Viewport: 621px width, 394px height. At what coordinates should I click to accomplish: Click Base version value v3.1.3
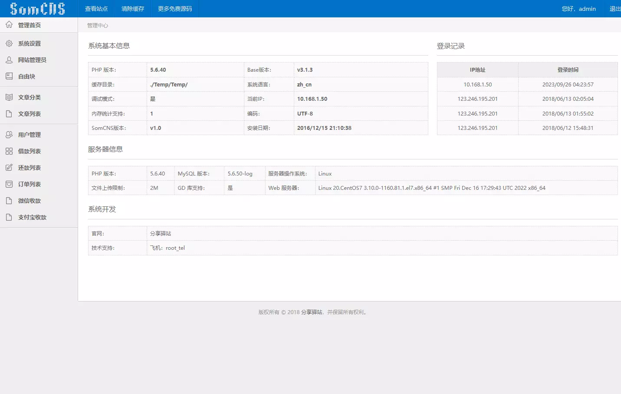[305, 70]
